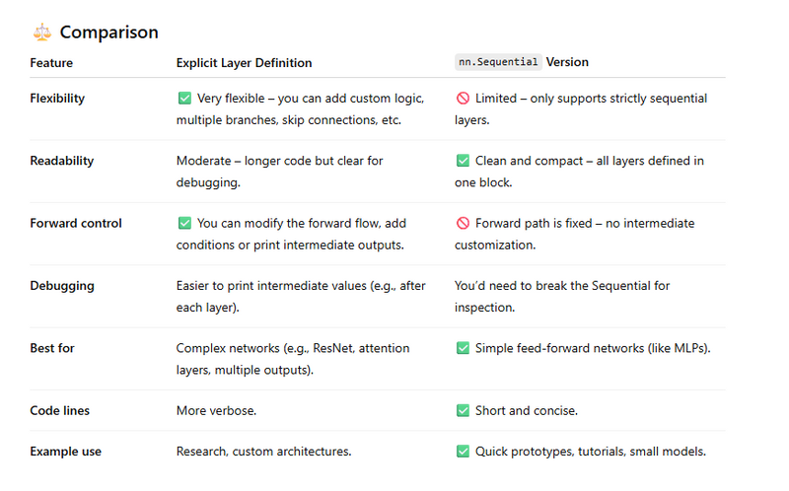Click the balance scale icon beside Comparison
The height and width of the screenshot is (491, 789).
(41, 33)
